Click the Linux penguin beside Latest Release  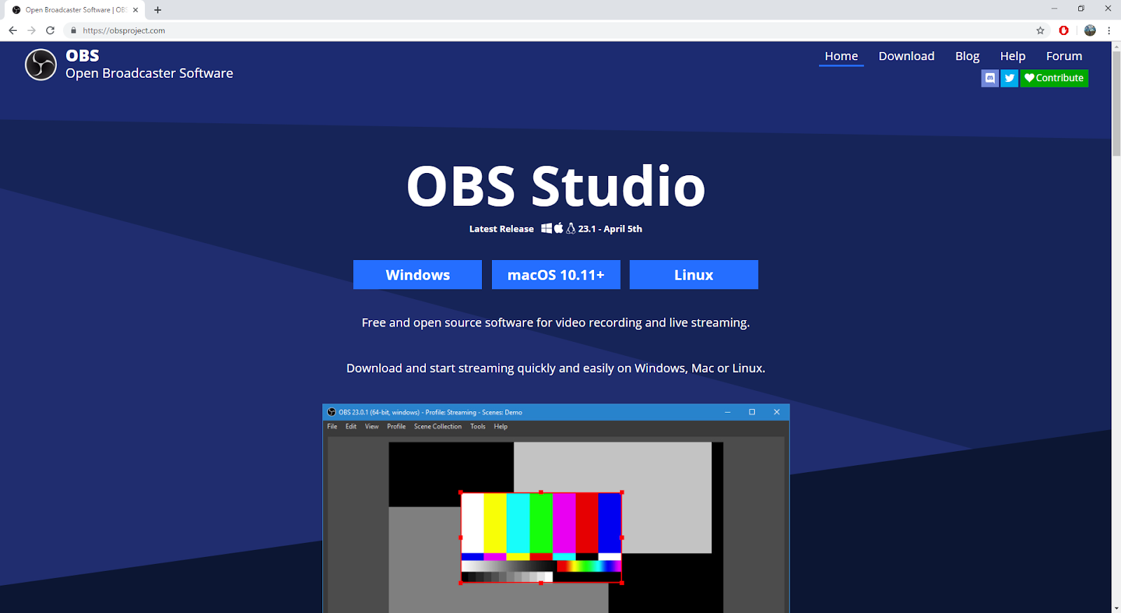click(x=571, y=228)
